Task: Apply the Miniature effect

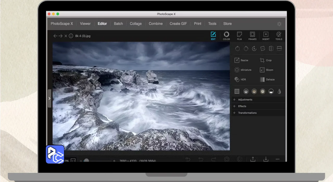Action: 243,70
